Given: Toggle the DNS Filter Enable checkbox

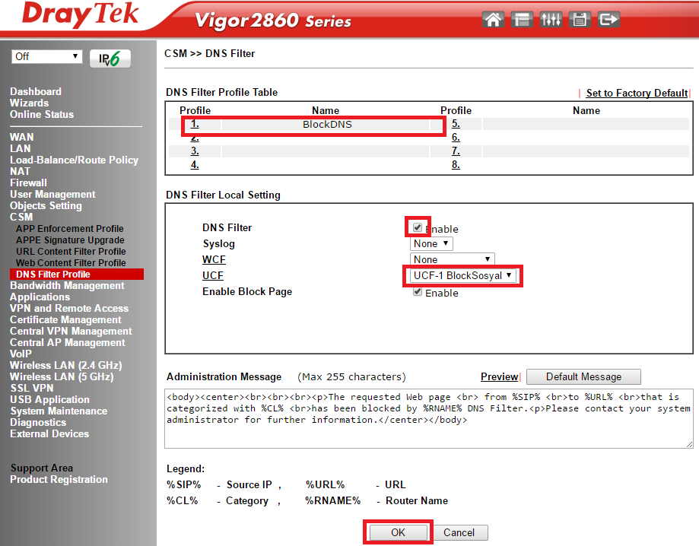Looking at the screenshot, I should point(418,227).
